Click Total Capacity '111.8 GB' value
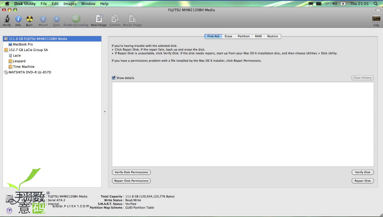The image size is (383, 217). tap(150, 197)
